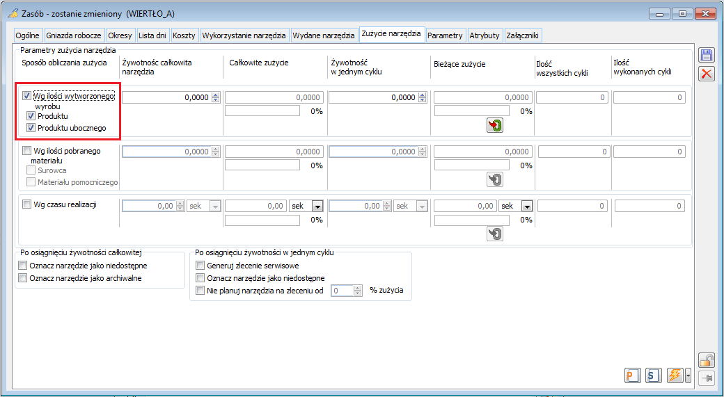Screen dimensions: 724x397
Task: Check Generuj zlecenie serwisowe
Action: [x=200, y=265]
